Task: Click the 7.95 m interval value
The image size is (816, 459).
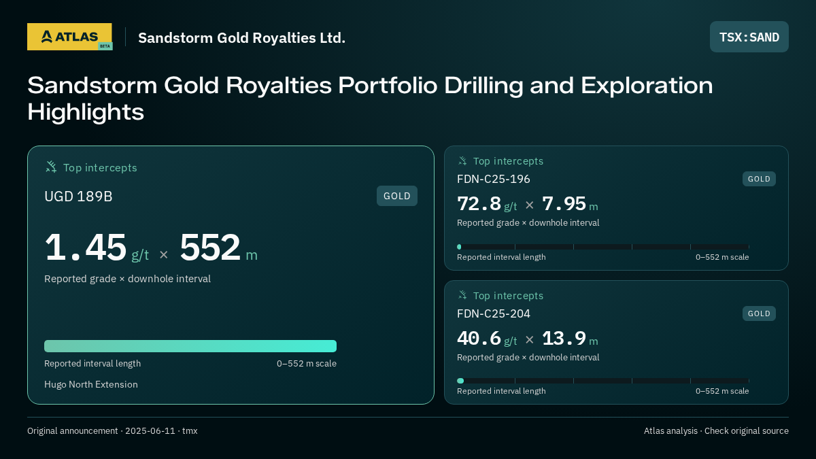Action: pyautogui.click(x=570, y=204)
